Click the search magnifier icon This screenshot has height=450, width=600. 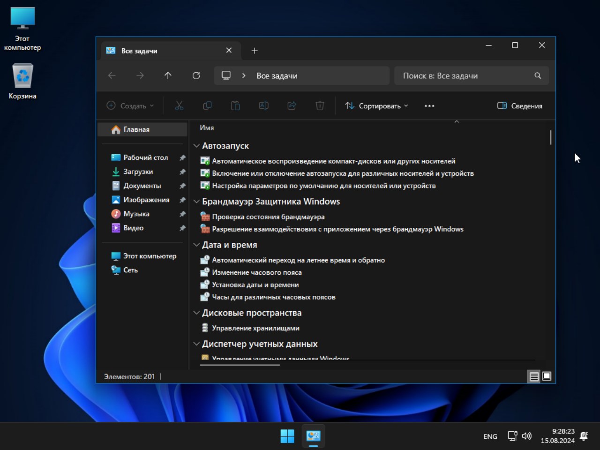coord(538,75)
